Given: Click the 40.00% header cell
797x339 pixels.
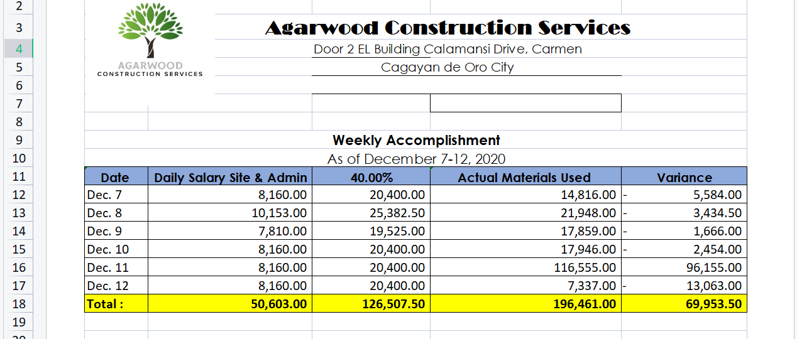Looking at the screenshot, I should [371, 176].
